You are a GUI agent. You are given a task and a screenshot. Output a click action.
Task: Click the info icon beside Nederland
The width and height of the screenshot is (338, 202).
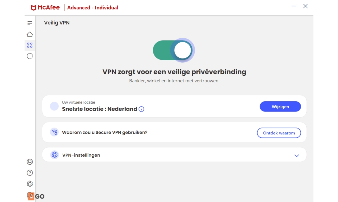click(x=142, y=109)
